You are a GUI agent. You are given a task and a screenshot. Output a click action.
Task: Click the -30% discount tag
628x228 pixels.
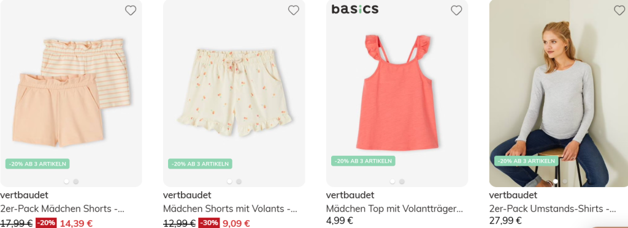tap(209, 223)
